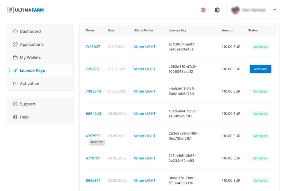
Task: Select license key ecfc9677-aa07-5a169eb3a43e
Action: pyautogui.click(x=182, y=47)
